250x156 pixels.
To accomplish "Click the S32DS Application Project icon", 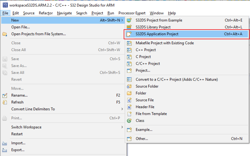I will 129,34.
